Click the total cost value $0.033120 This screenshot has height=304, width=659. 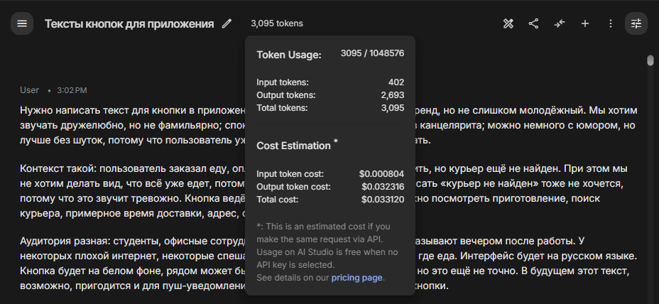click(383, 200)
